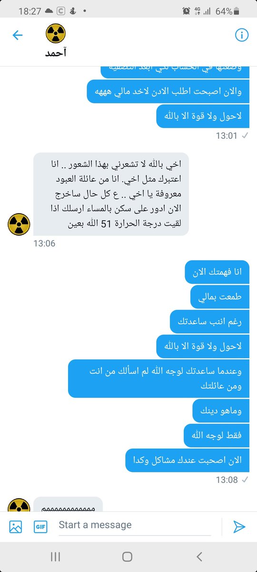Send the message with paper plane icon
This screenshot has width=257, height=572.
pyautogui.click(x=239, y=526)
